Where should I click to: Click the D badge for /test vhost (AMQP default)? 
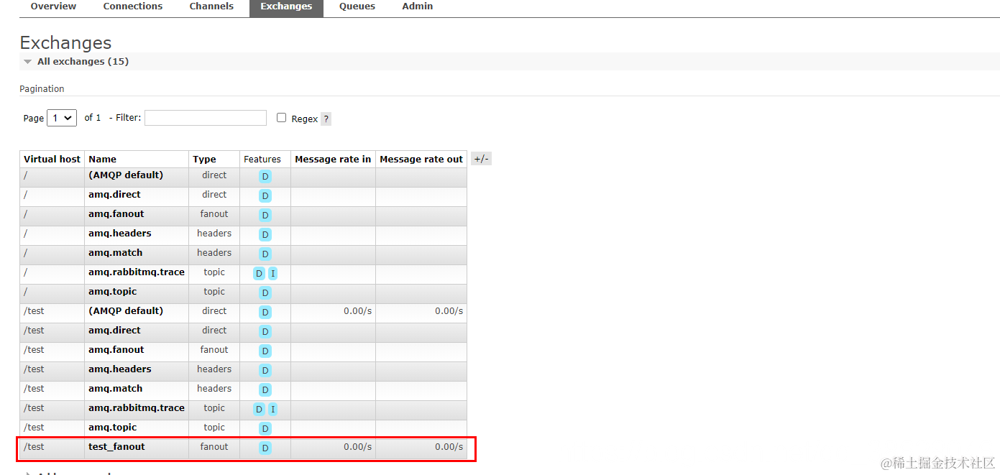coord(265,313)
